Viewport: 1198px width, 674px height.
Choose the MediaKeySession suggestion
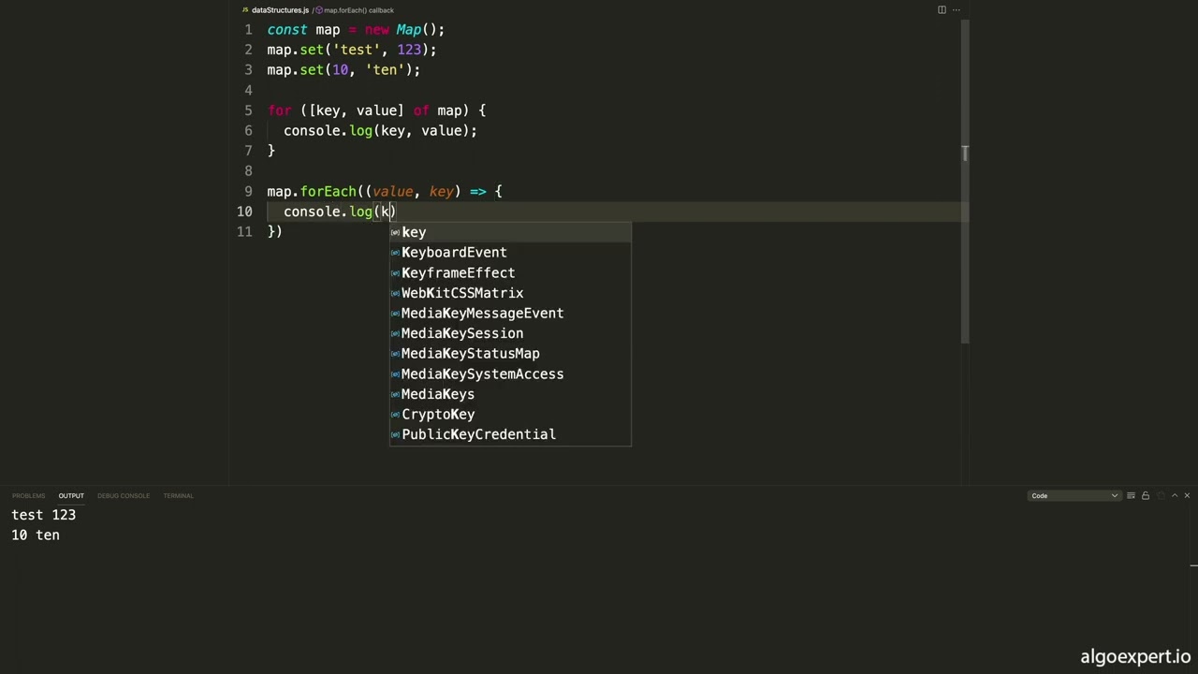510,333
